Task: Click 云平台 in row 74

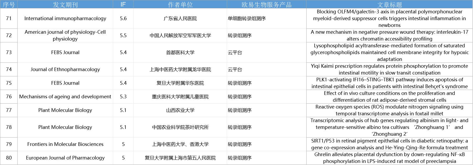Action: pyautogui.click(x=266, y=70)
